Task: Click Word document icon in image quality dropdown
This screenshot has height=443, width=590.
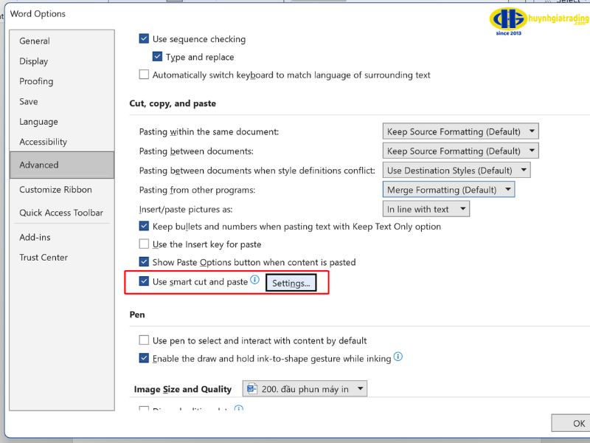Action: [x=251, y=388]
